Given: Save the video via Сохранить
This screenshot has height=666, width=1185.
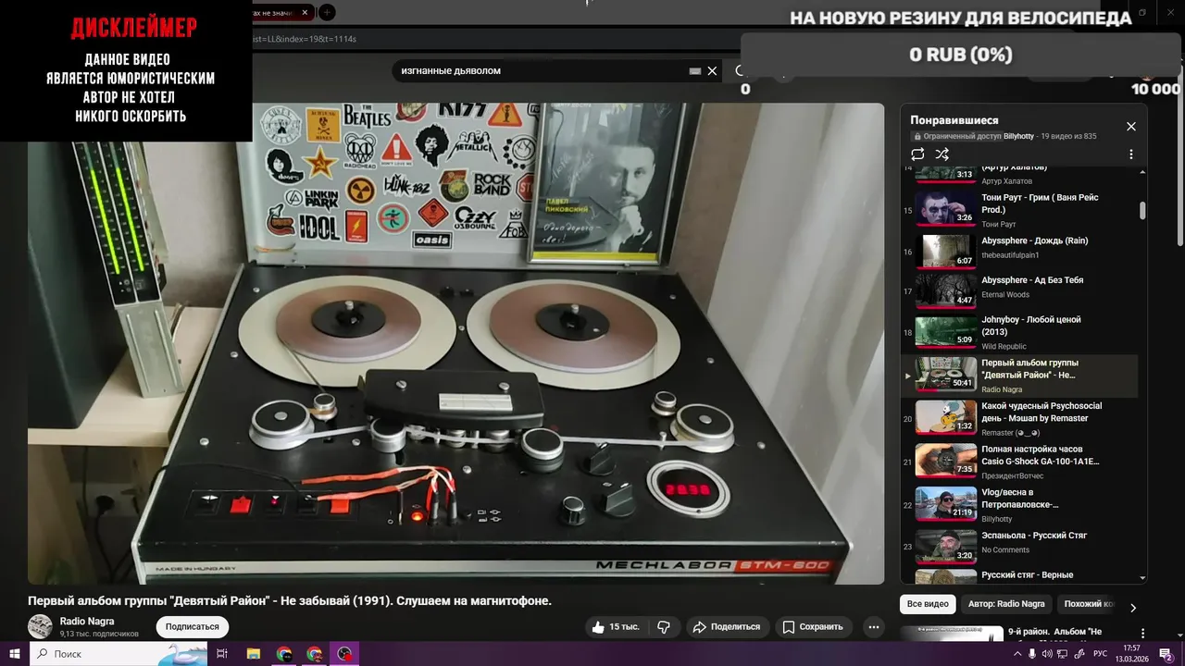Looking at the screenshot, I should tap(813, 626).
